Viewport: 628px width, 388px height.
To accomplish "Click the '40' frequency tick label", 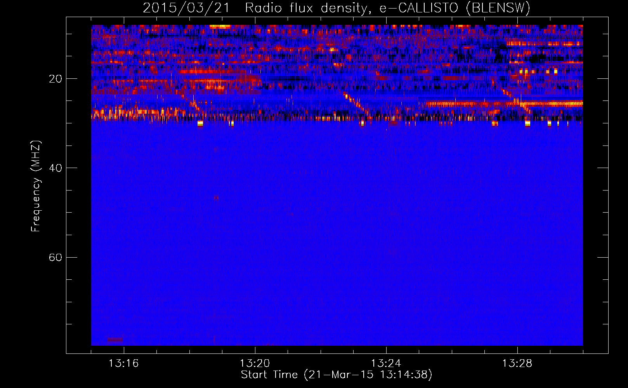I will pyautogui.click(x=56, y=168).
